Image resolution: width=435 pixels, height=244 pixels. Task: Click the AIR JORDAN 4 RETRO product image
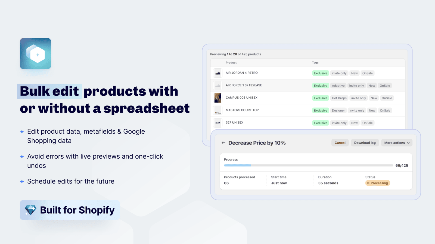click(x=217, y=73)
